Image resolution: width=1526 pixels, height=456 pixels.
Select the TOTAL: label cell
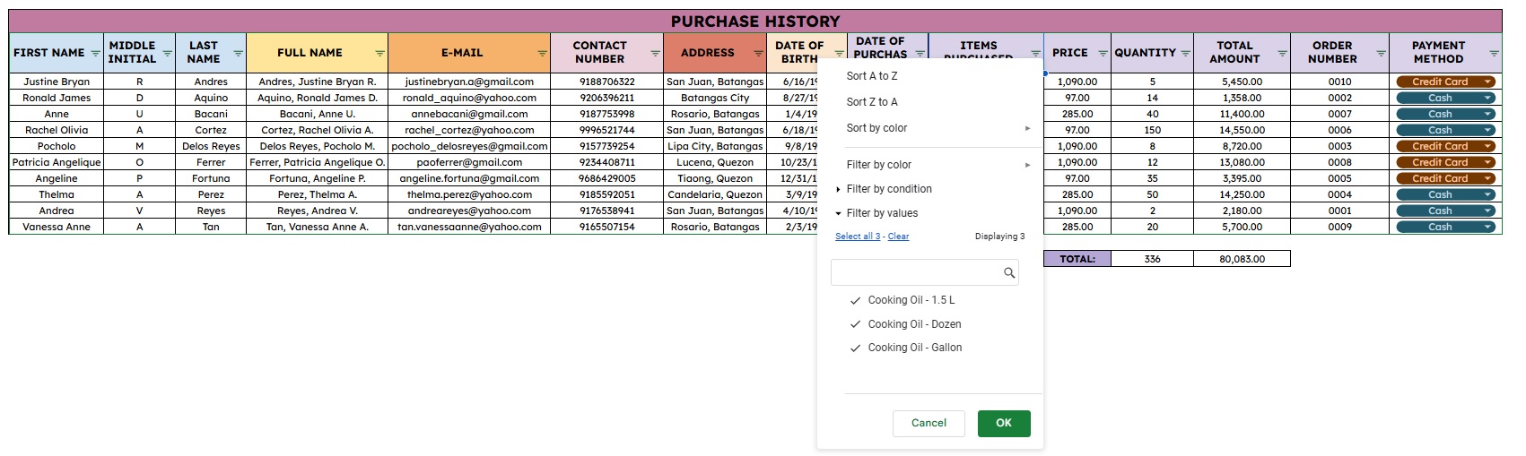click(x=1077, y=259)
